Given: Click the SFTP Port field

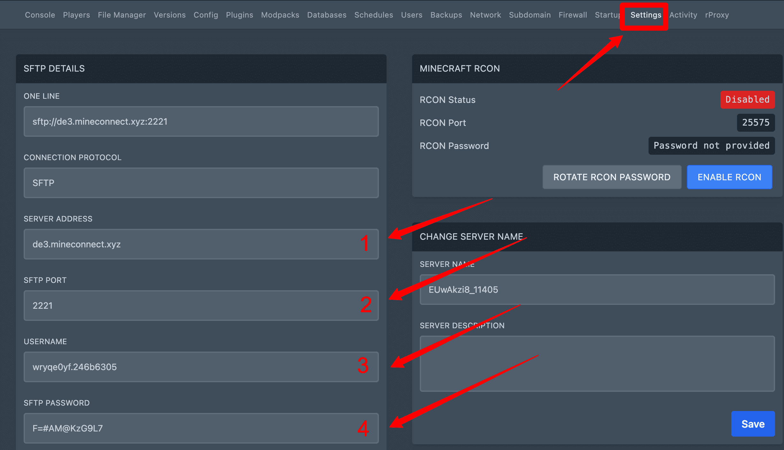Looking at the screenshot, I should (x=201, y=306).
